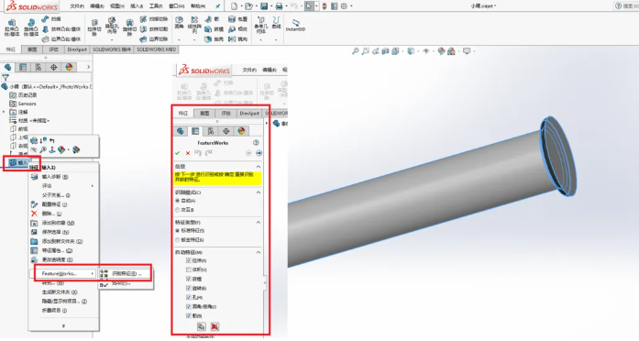Open the 评论 submenu in the context menu
This screenshot has height=341, width=639.
click(63, 186)
